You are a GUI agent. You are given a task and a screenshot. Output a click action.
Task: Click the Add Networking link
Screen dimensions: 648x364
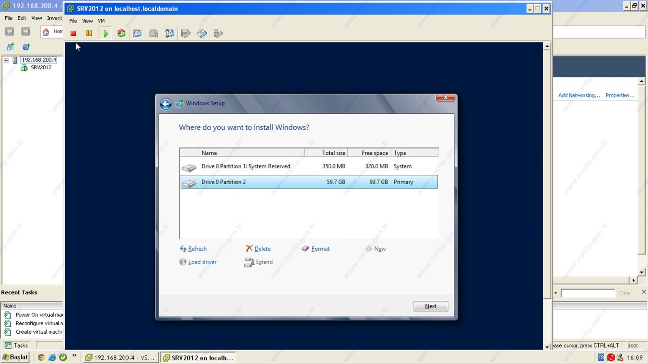pos(579,95)
